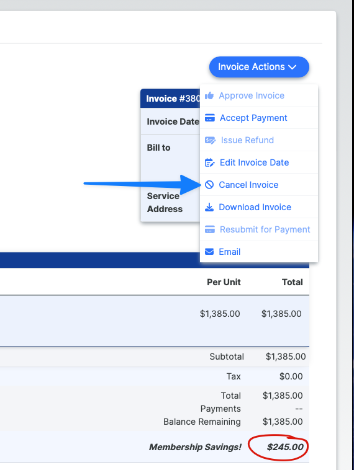Click the calendar Edit Invoice Date icon
Screen dimensions: 354x470
(x=209, y=162)
